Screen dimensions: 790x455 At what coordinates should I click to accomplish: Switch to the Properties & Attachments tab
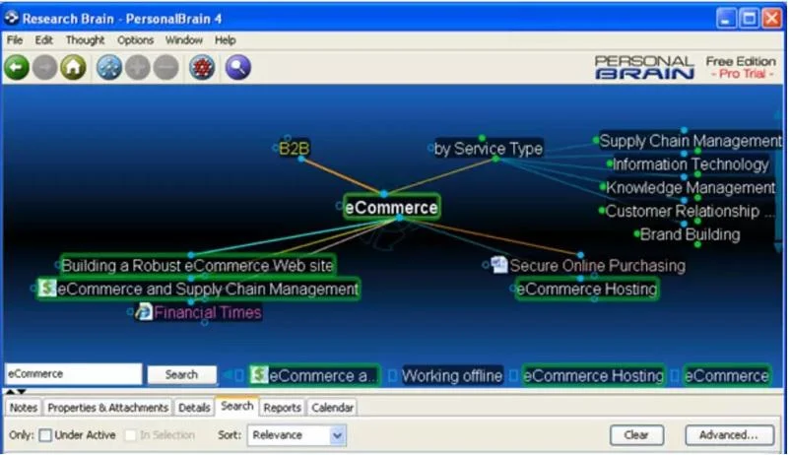click(107, 407)
